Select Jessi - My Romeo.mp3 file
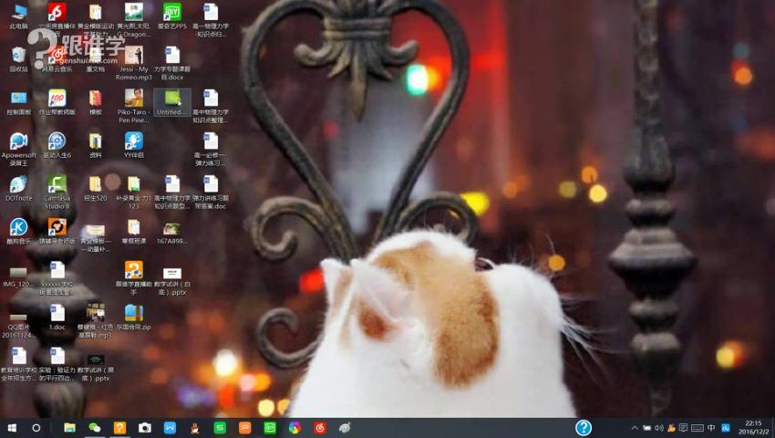This screenshot has width=775, height=438. tap(133, 62)
